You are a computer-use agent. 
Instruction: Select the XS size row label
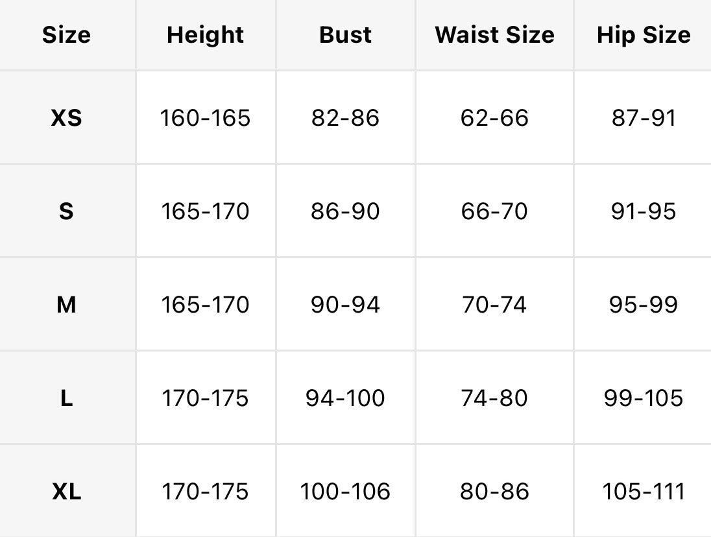pos(67,118)
